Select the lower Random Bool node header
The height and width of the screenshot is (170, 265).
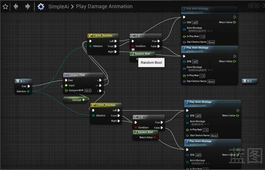click(146, 132)
